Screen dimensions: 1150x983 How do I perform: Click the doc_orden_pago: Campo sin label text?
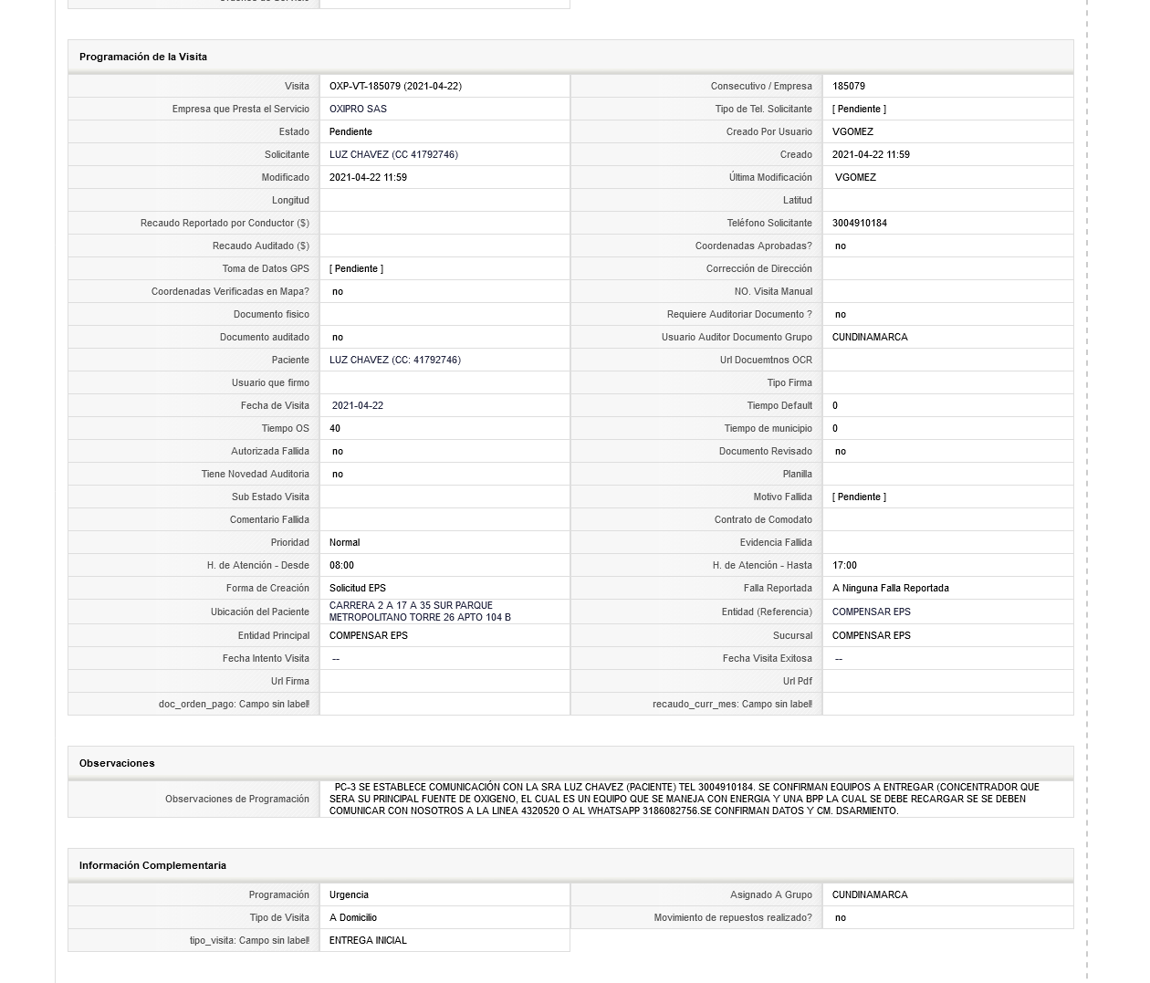pyautogui.click(x=234, y=704)
